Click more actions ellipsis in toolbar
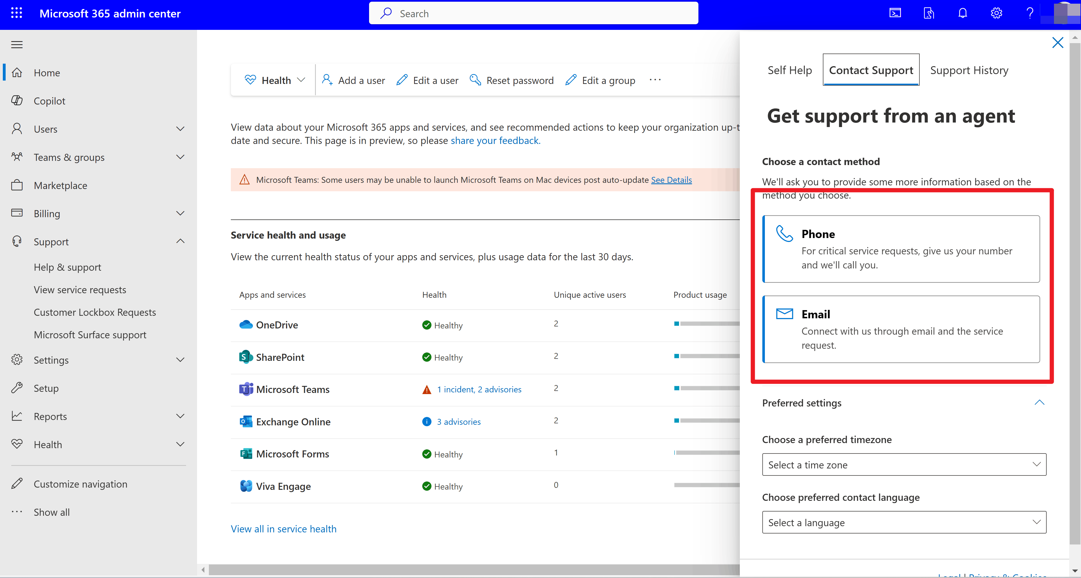Viewport: 1081px width, 578px height. (x=655, y=80)
